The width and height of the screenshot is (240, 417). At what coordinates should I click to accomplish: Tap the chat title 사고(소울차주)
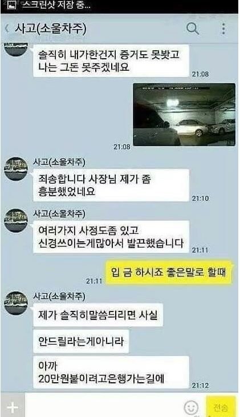click(51, 29)
